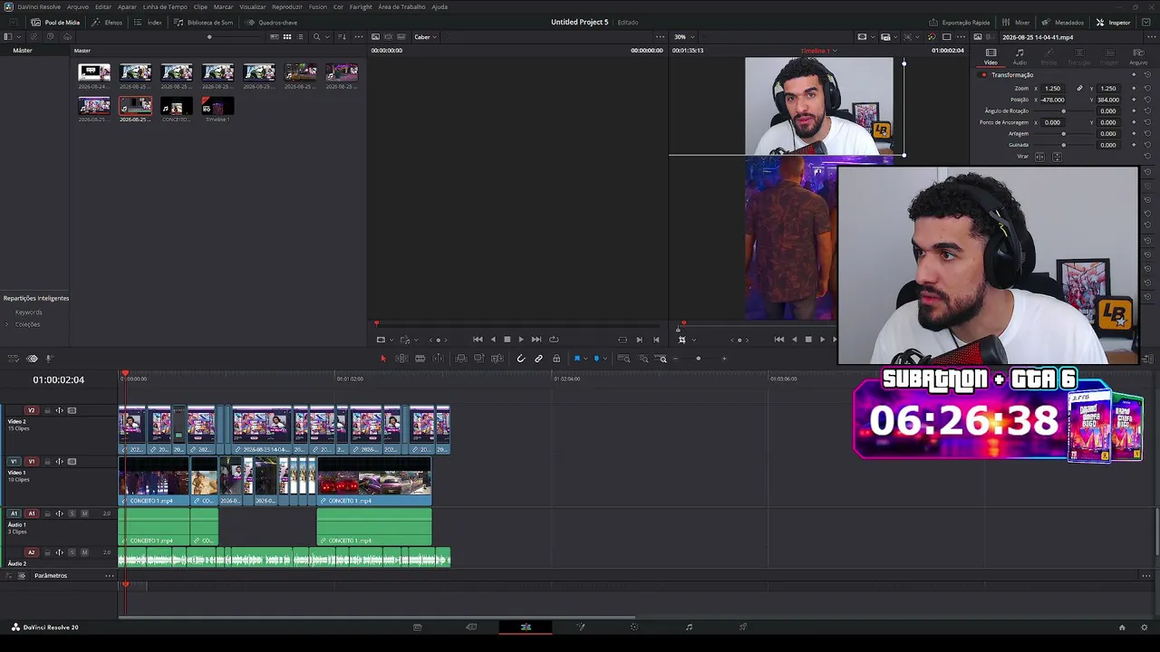Image resolution: width=1160 pixels, height=652 pixels.
Task: Toggle linked selection chain icon
Action: 538,359
